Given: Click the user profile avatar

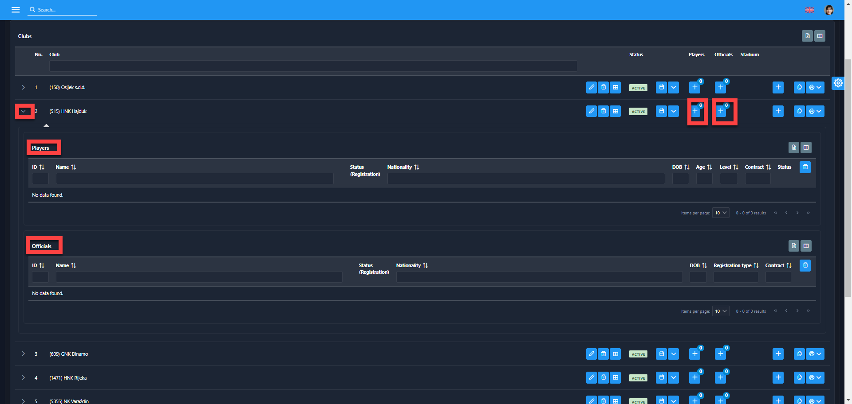Looking at the screenshot, I should [x=828, y=10].
